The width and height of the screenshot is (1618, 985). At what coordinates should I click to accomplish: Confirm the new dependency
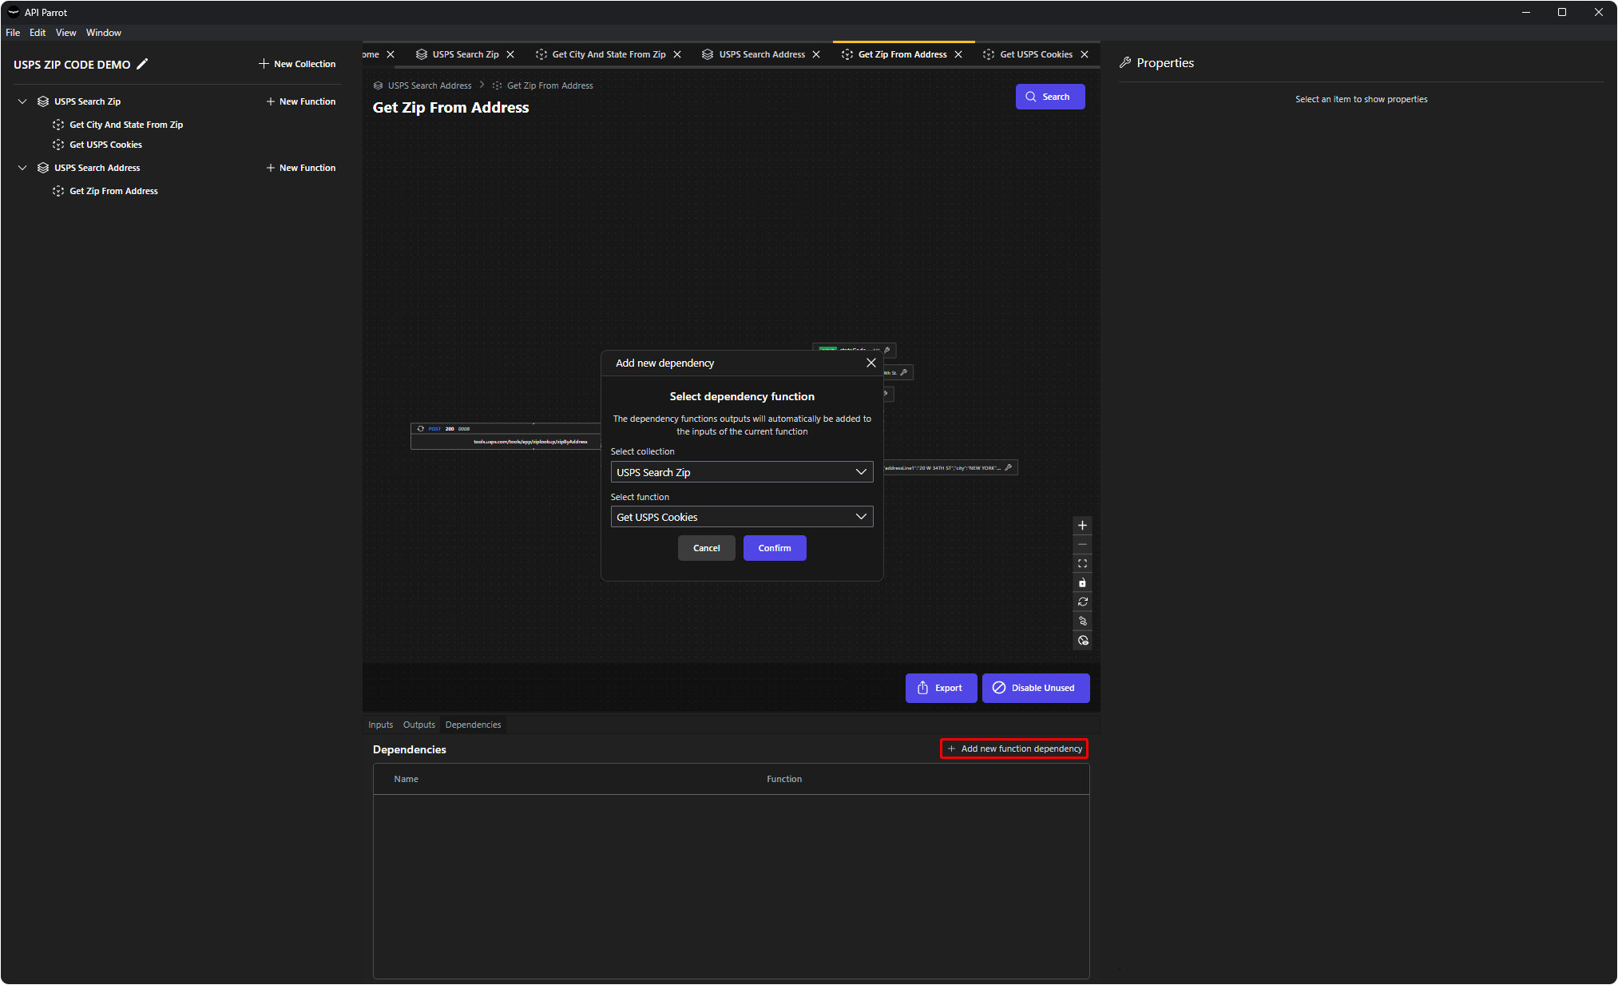tap(775, 548)
